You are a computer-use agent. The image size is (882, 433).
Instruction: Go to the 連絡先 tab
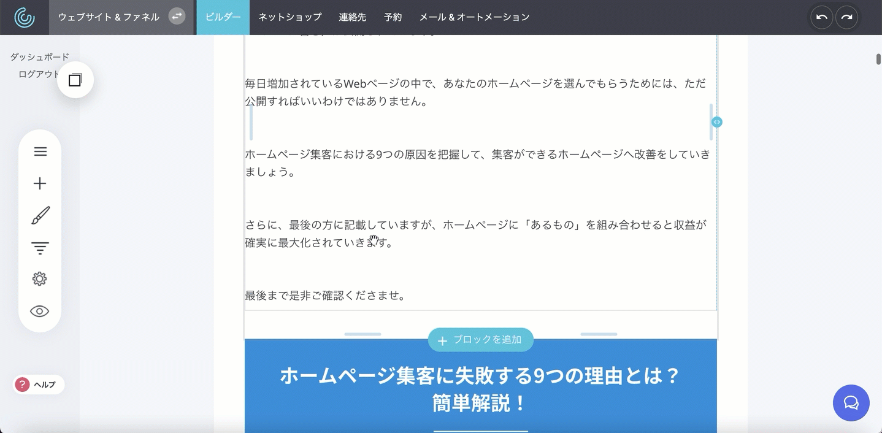pyautogui.click(x=353, y=17)
